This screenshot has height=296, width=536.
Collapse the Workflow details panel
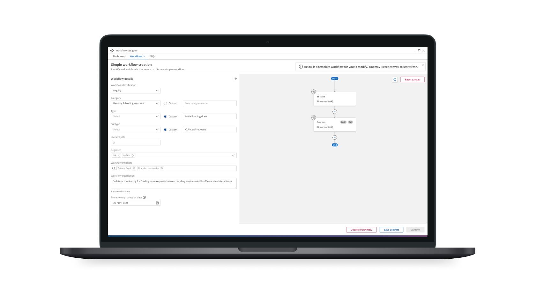(235, 78)
